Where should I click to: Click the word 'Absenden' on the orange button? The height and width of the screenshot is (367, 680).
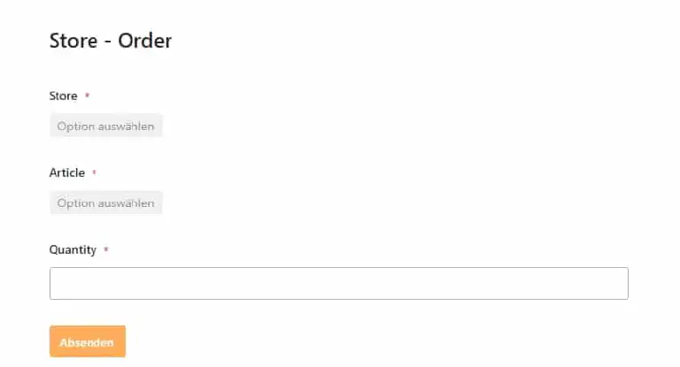click(87, 342)
